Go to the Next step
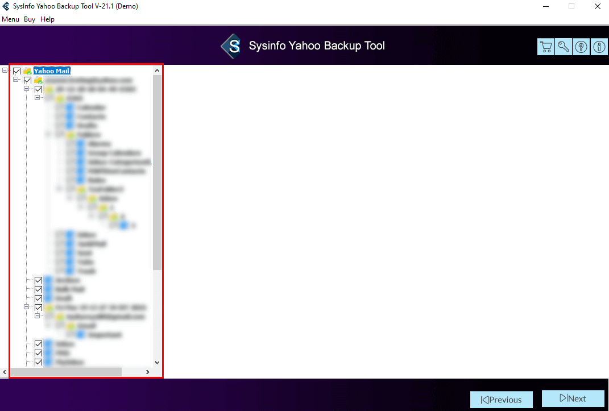 [x=573, y=398]
